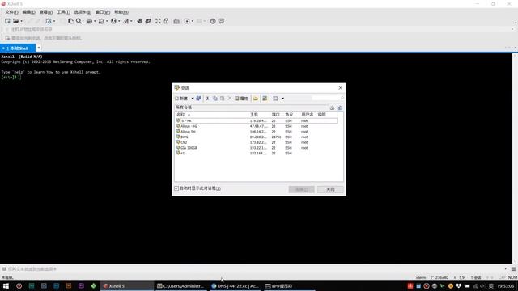The width and height of the screenshot is (518, 291).
Task: Switch to DNS | 44122.cc taskbar window
Action: (x=235, y=285)
